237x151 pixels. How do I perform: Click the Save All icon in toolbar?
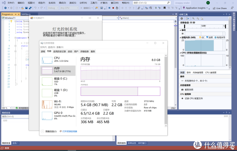point(30,8)
